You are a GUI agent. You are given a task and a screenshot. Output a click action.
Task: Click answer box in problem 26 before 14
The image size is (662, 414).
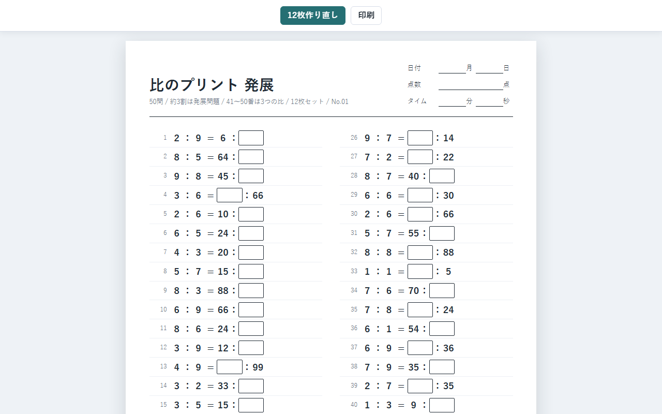coord(420,138)
